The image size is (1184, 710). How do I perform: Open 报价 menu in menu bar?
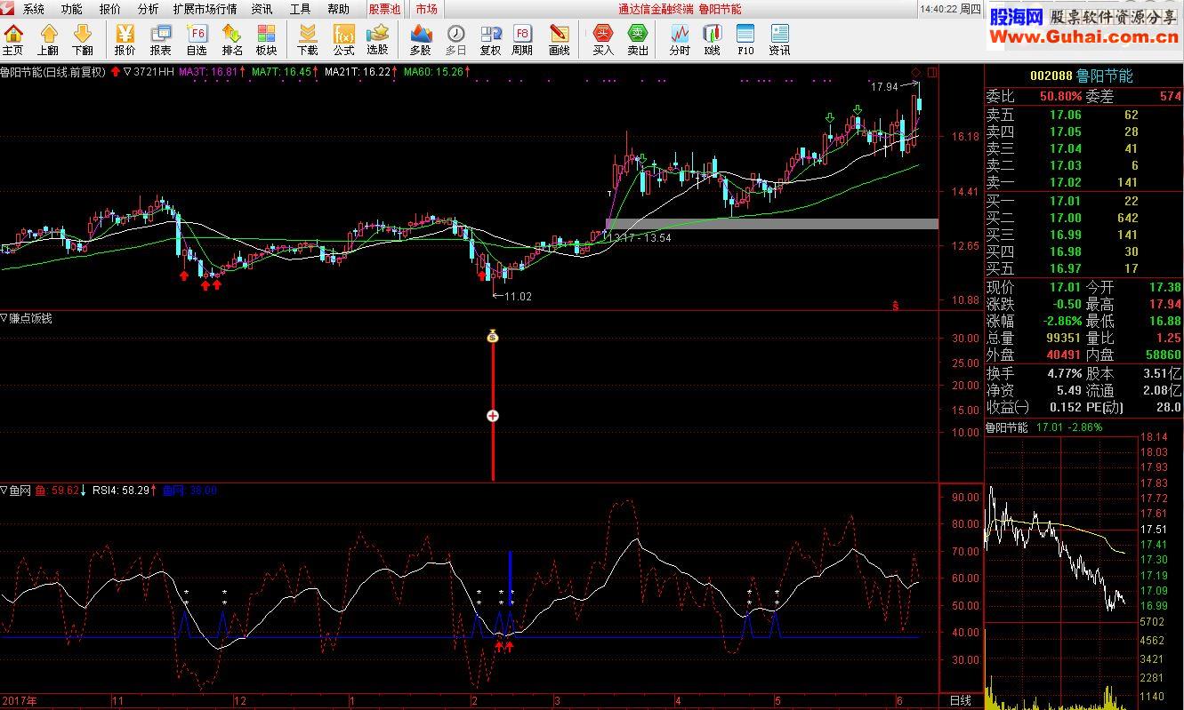pos(110,9)
